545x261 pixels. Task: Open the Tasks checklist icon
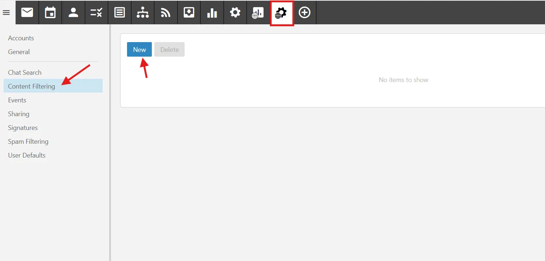(x=96, y=13)
